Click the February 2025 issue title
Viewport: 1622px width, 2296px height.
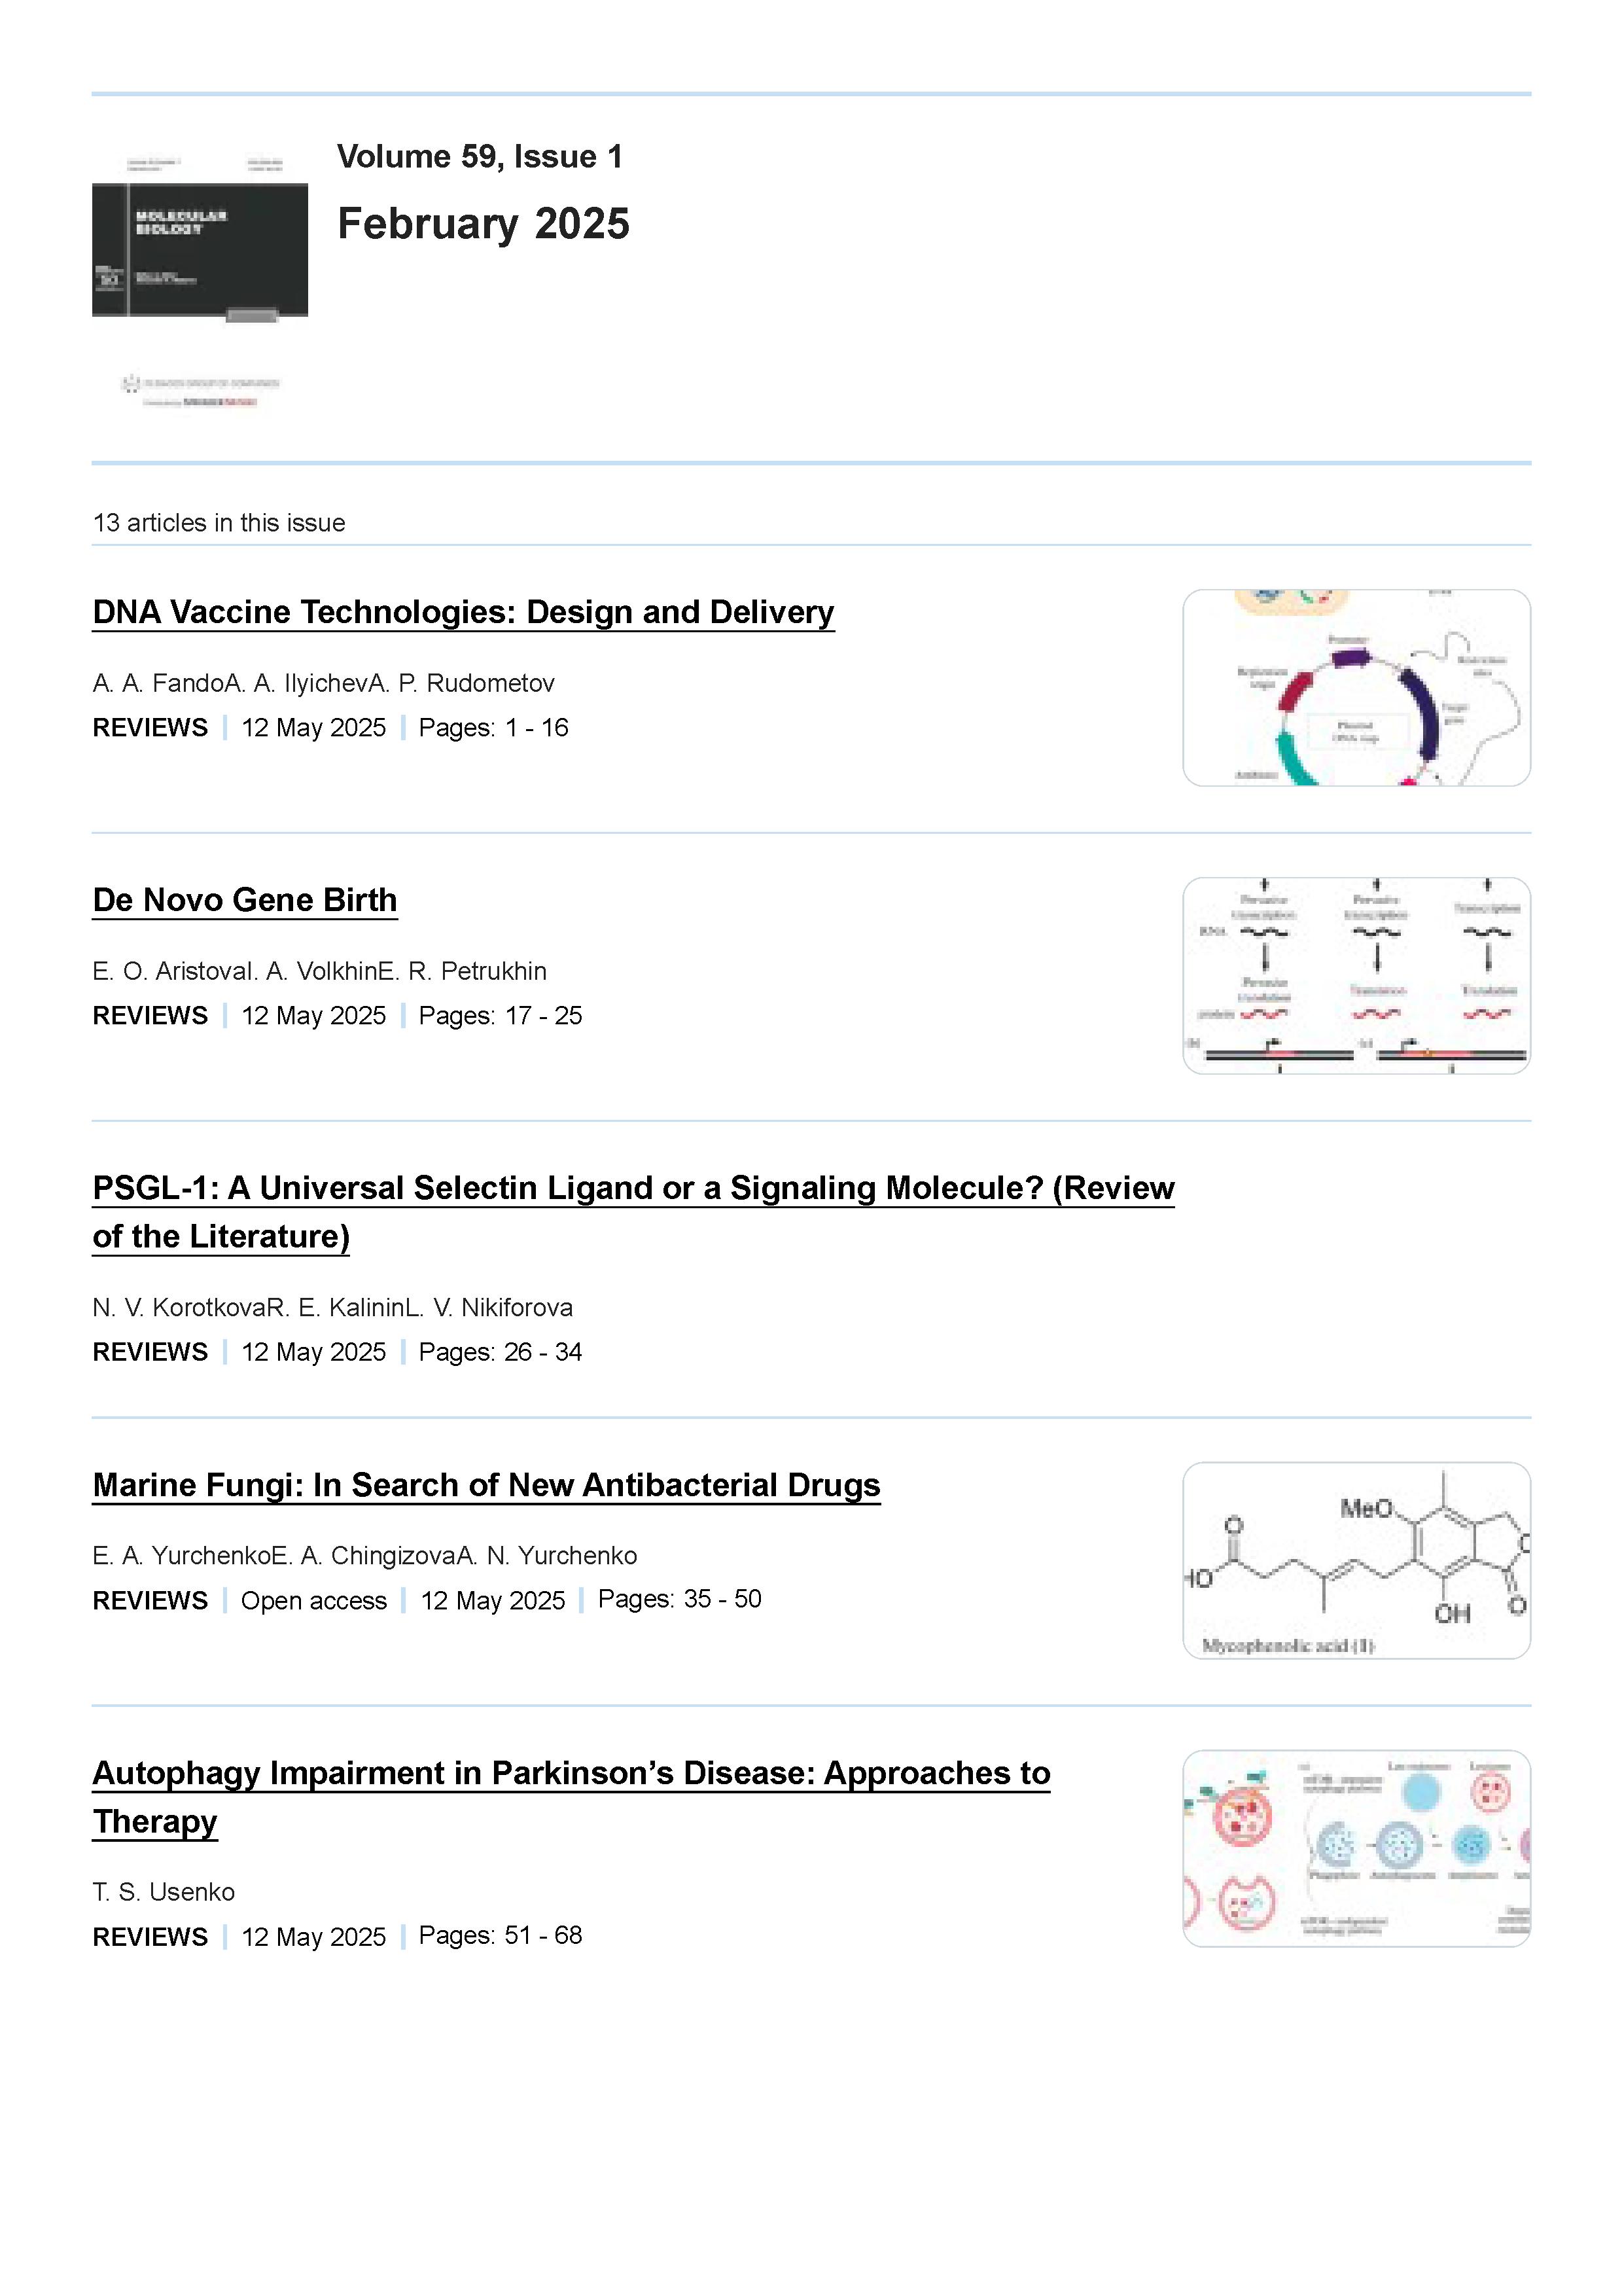(484, 223)
